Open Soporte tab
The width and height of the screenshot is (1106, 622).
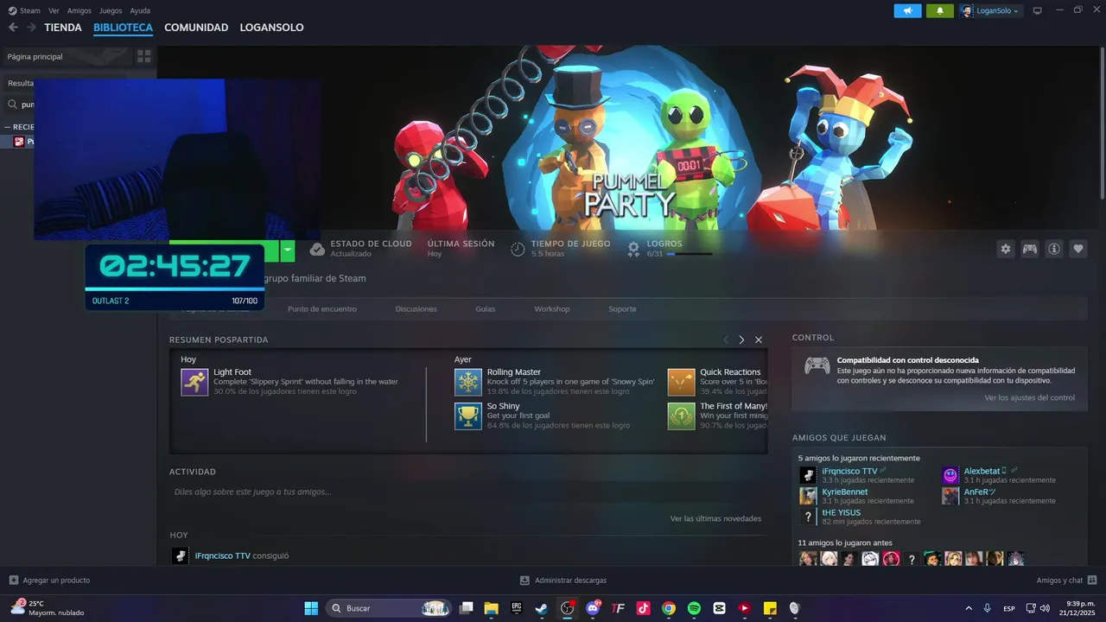622,308
